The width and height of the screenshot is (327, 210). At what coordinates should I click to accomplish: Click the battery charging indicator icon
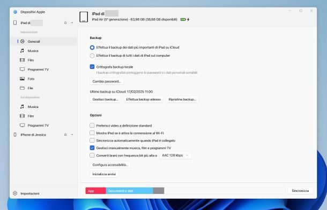[185, 19]
